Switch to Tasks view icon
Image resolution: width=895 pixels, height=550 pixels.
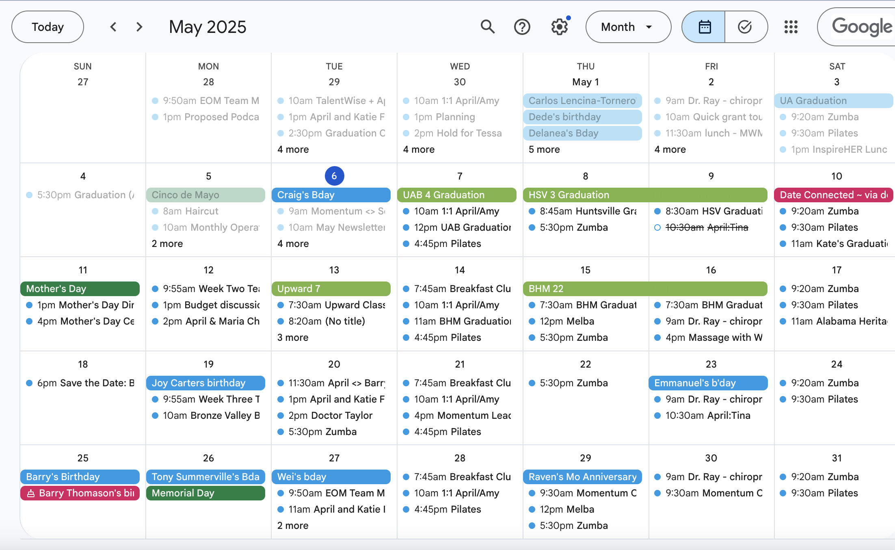coord(745,27)
